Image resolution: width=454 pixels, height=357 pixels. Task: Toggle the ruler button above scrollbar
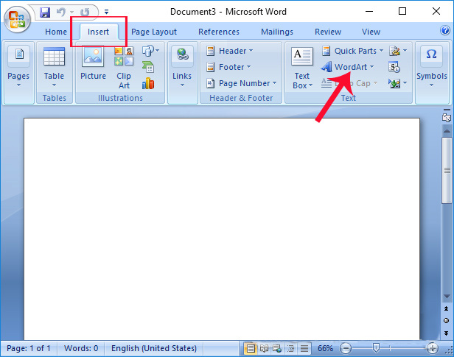coord(447,117)
